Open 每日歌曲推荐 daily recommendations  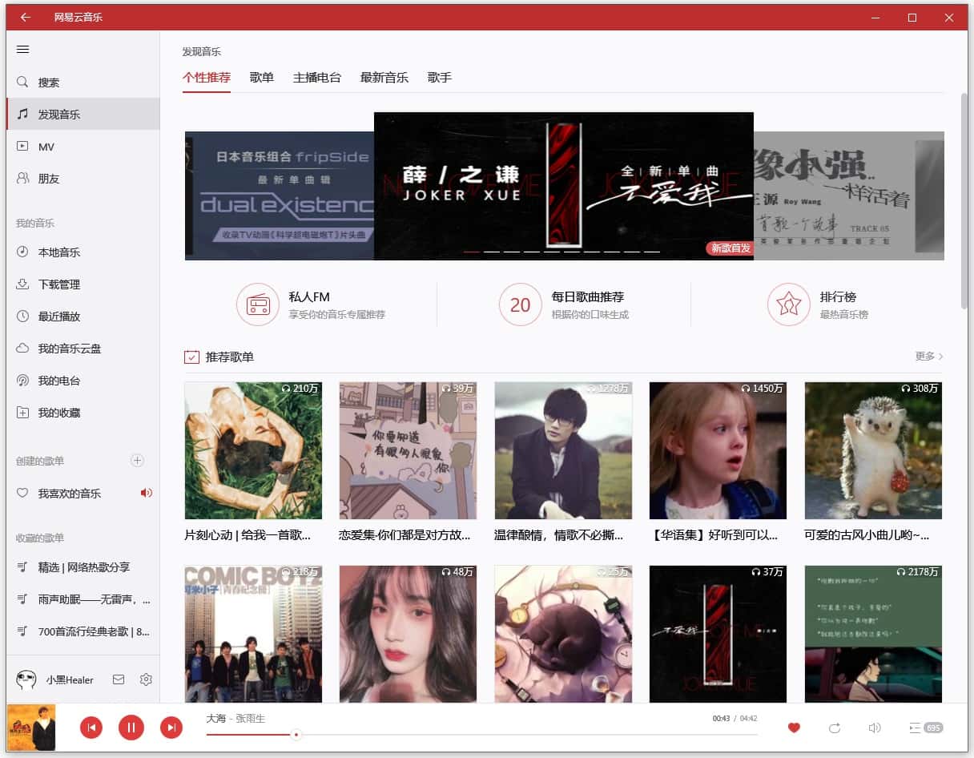pos(521,304)
